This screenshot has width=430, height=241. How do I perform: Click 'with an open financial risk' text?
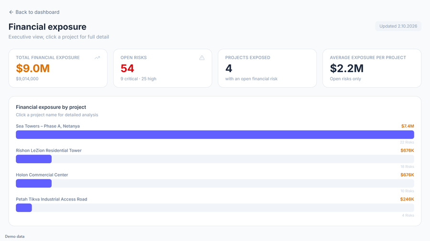[251, 79]
